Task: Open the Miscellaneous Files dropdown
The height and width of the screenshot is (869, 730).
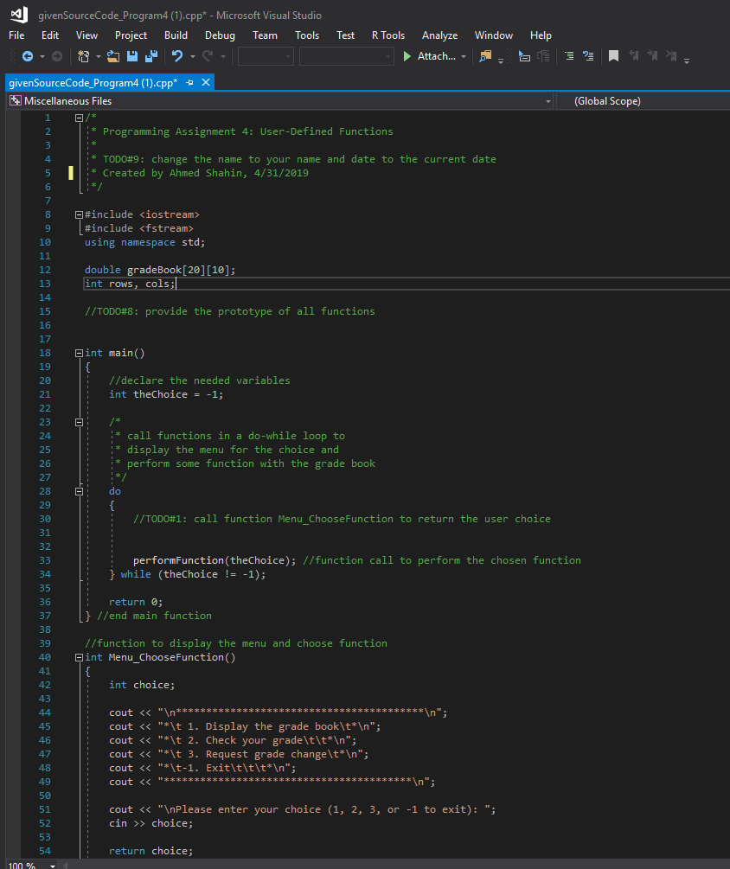Action: click(275, 100)
